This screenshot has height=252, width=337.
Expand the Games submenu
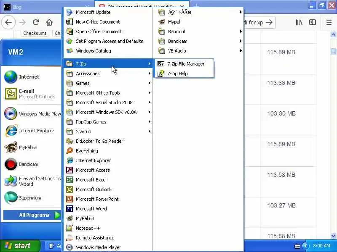point(108,83)
